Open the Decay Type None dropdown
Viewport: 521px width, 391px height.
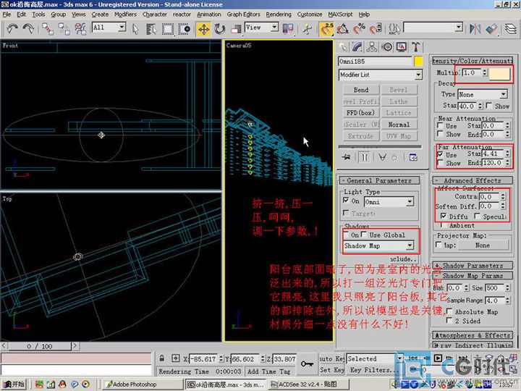pyautogui.click(x=483, y=94)
